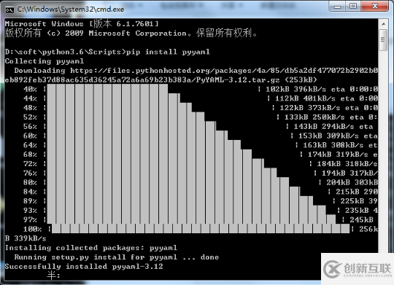
Task: Click the 97% progress bar row
Action: (198, 219)
